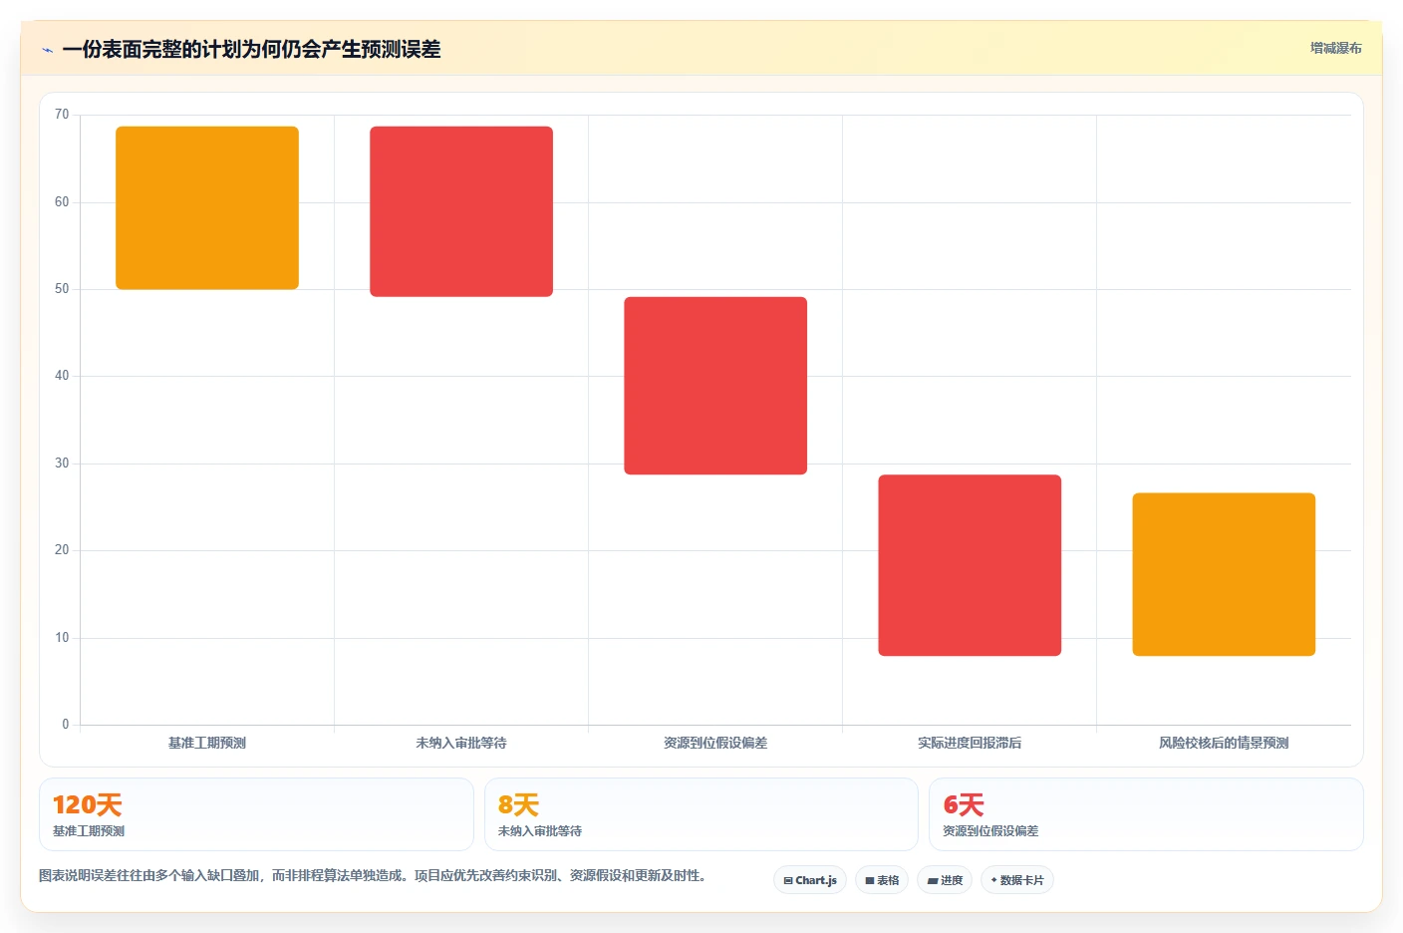
Task: Click the Chart.js tag
Action: pos(810,880)
